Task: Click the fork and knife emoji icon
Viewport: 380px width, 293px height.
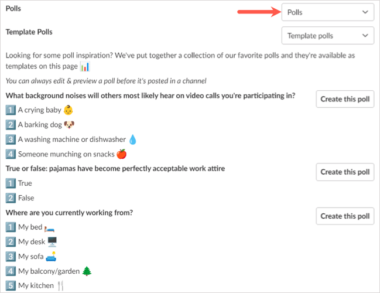Action: point(60,285)
